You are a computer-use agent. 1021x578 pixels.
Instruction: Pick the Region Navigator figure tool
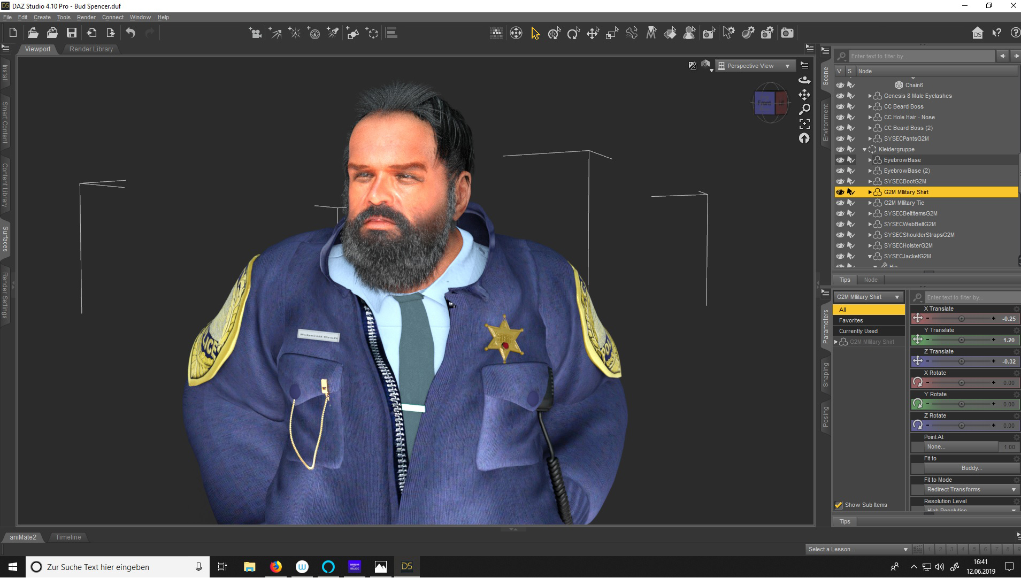(x=689, y=33)
